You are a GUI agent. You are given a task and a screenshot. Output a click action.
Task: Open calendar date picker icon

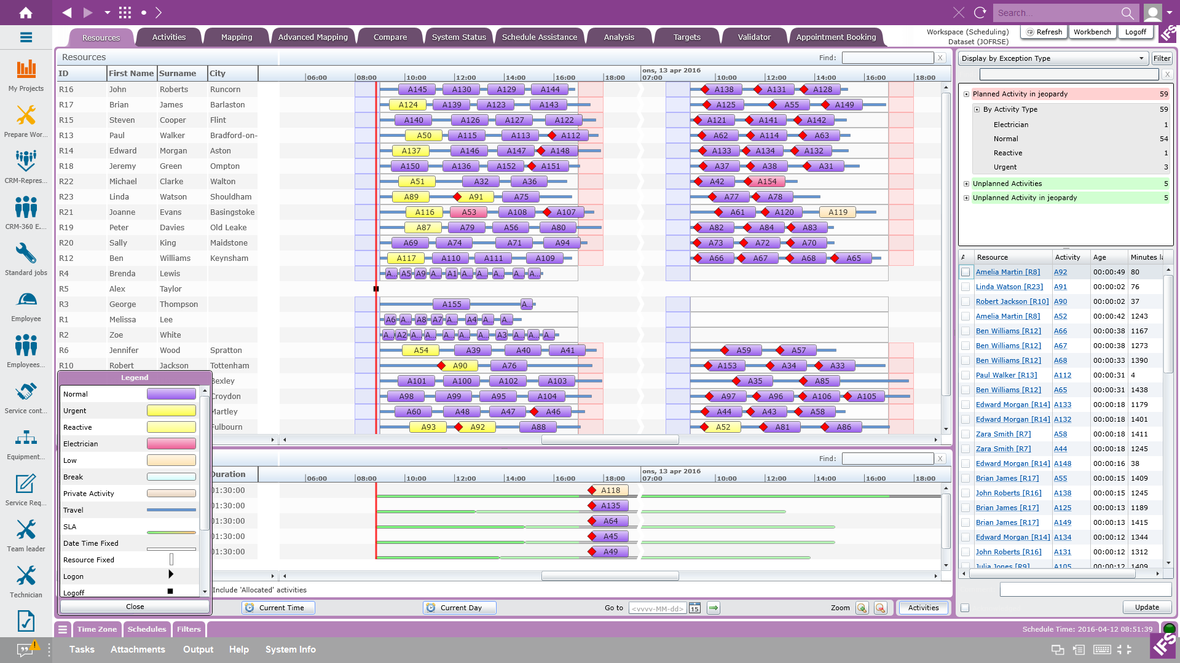(x=694, y=608)
